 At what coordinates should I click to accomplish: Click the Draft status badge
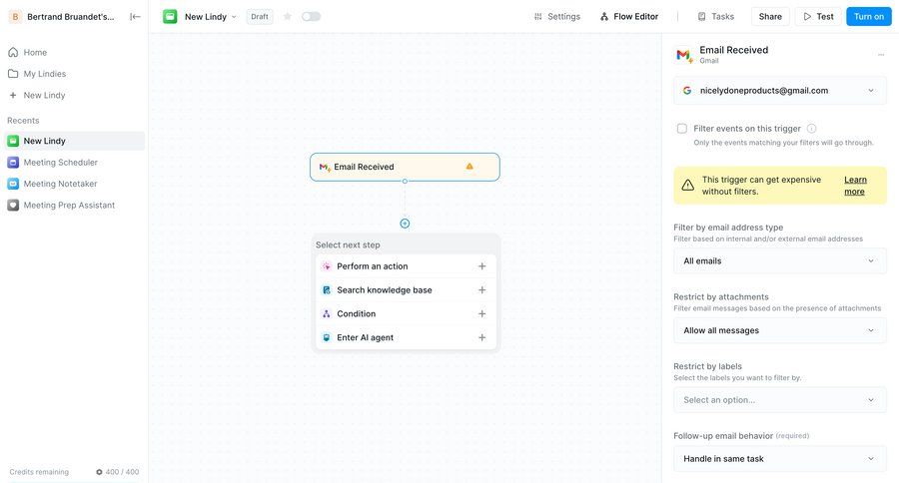click(x=260, y=17)
